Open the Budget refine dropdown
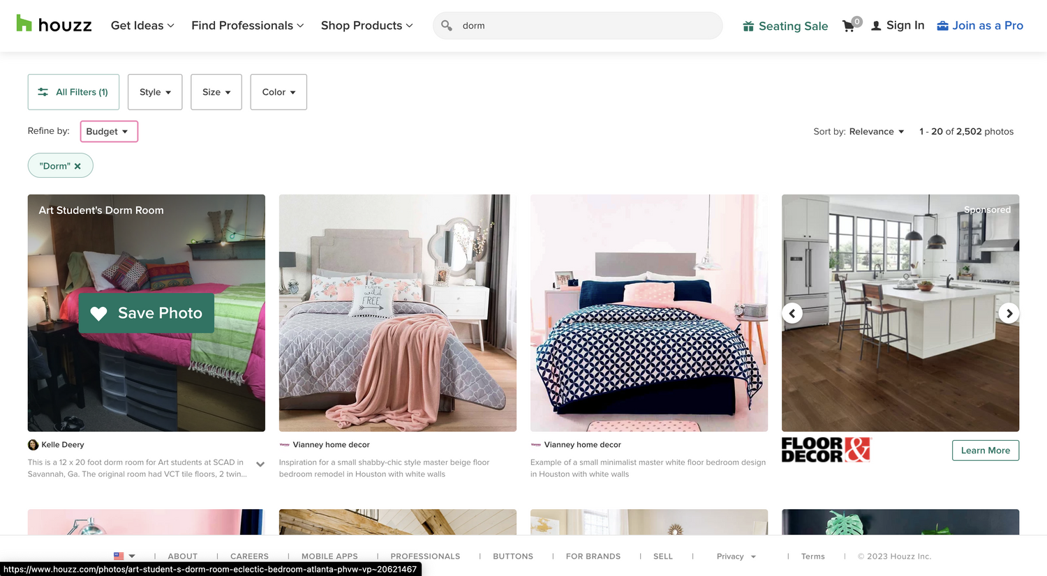1047x576 pixels. (x=109, y=131)
